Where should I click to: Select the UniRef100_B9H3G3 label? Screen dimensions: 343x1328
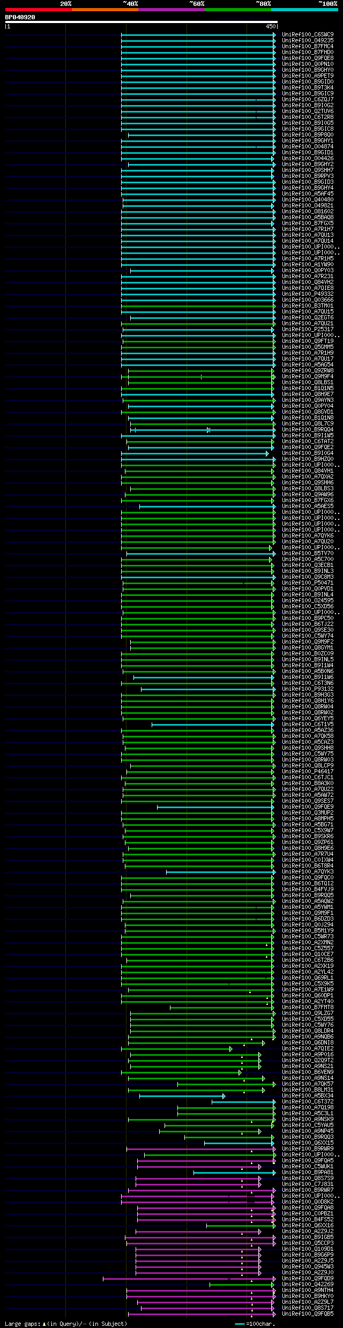pyautogui.click(x=308, y=695)
